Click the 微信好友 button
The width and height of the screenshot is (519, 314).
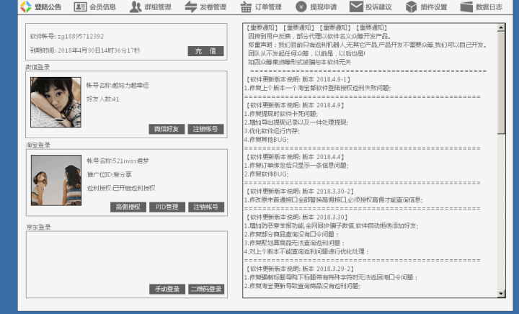[167, 129]
